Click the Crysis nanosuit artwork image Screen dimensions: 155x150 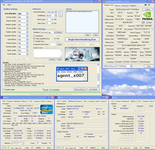pyautogui.click(x=82, y=54)
